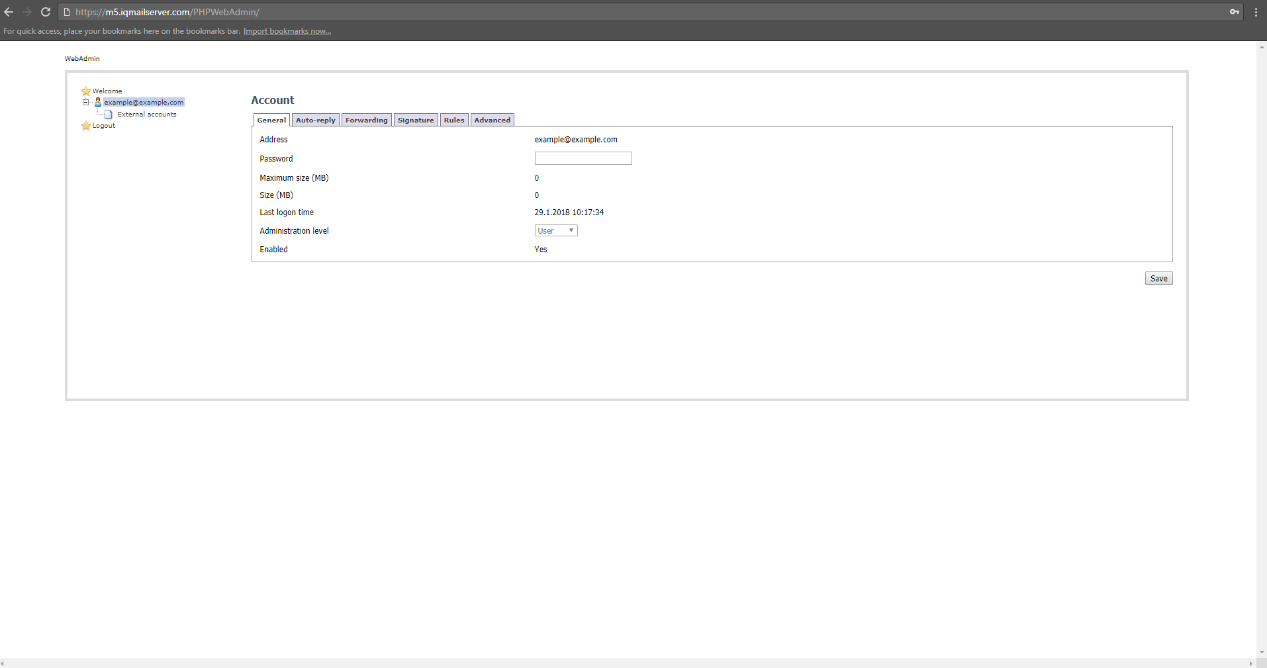The image size is (1267, 668).
Task: Click the Welcome star icon
Action: (86, 91)
